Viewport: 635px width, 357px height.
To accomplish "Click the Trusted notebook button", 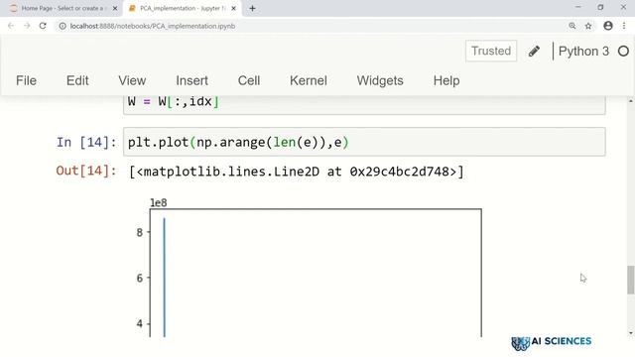I will coord(491,51).
